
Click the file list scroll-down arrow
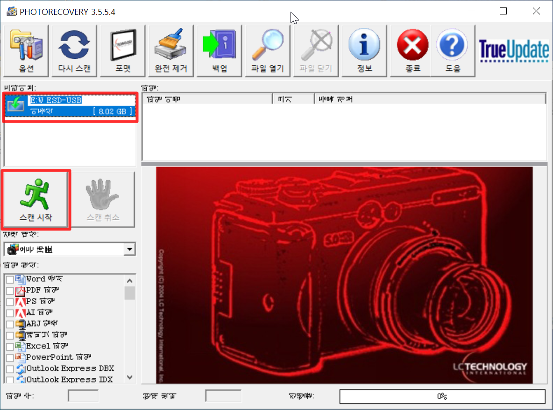(130, 377)
